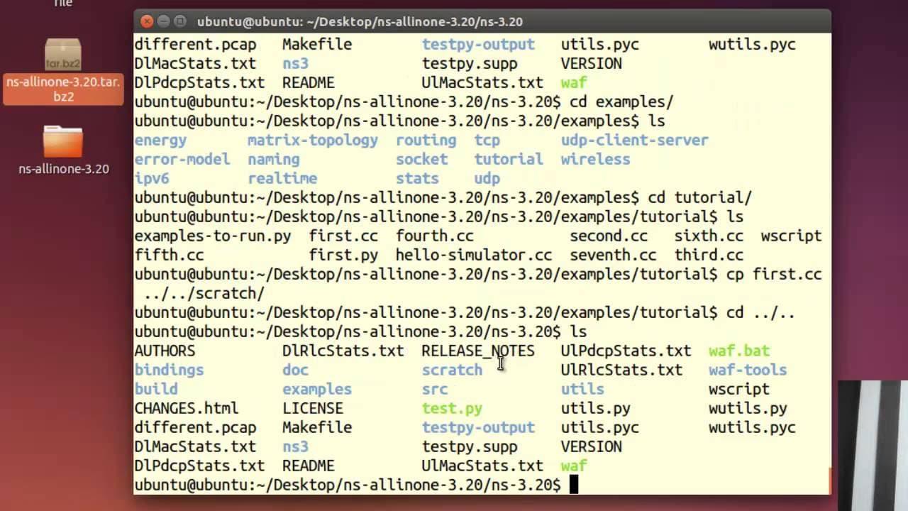Click the block cursor at the final prompt

coord(574,485)
